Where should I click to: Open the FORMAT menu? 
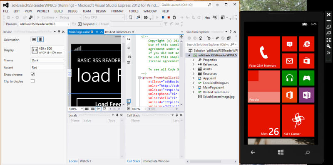click(117, 11)
